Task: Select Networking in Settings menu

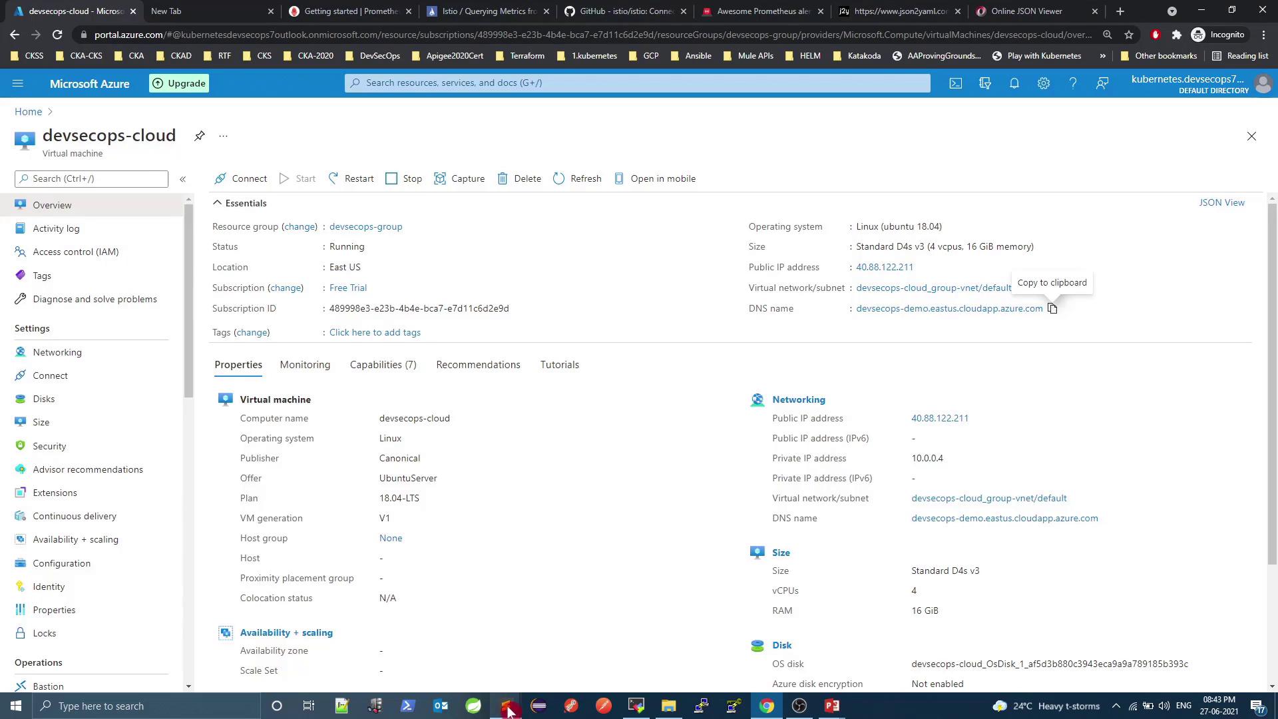Action: coord(57,352)
